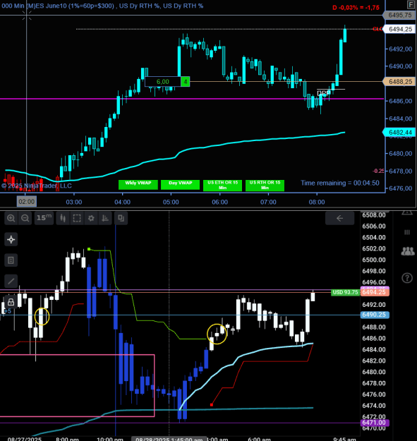
Task: Click the axis scale toolbar icon
Action: 105,218
